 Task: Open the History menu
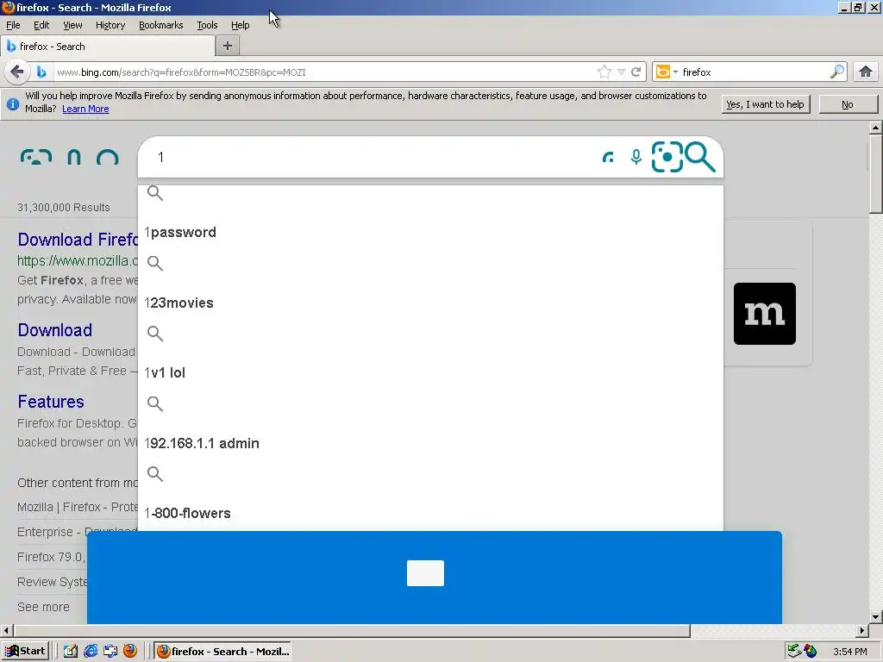point(110,25)
